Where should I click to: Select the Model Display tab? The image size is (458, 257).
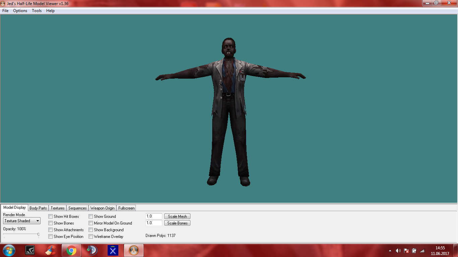coord(14,207)
